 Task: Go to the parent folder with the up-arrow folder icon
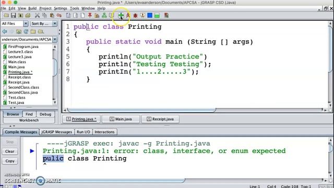click(19, 31)
